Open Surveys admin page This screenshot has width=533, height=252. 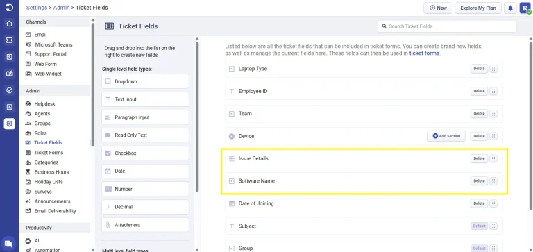[43, 192]
